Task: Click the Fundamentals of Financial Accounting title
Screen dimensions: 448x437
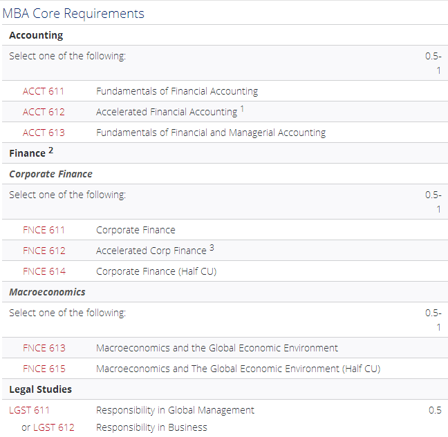Action: 177,91
